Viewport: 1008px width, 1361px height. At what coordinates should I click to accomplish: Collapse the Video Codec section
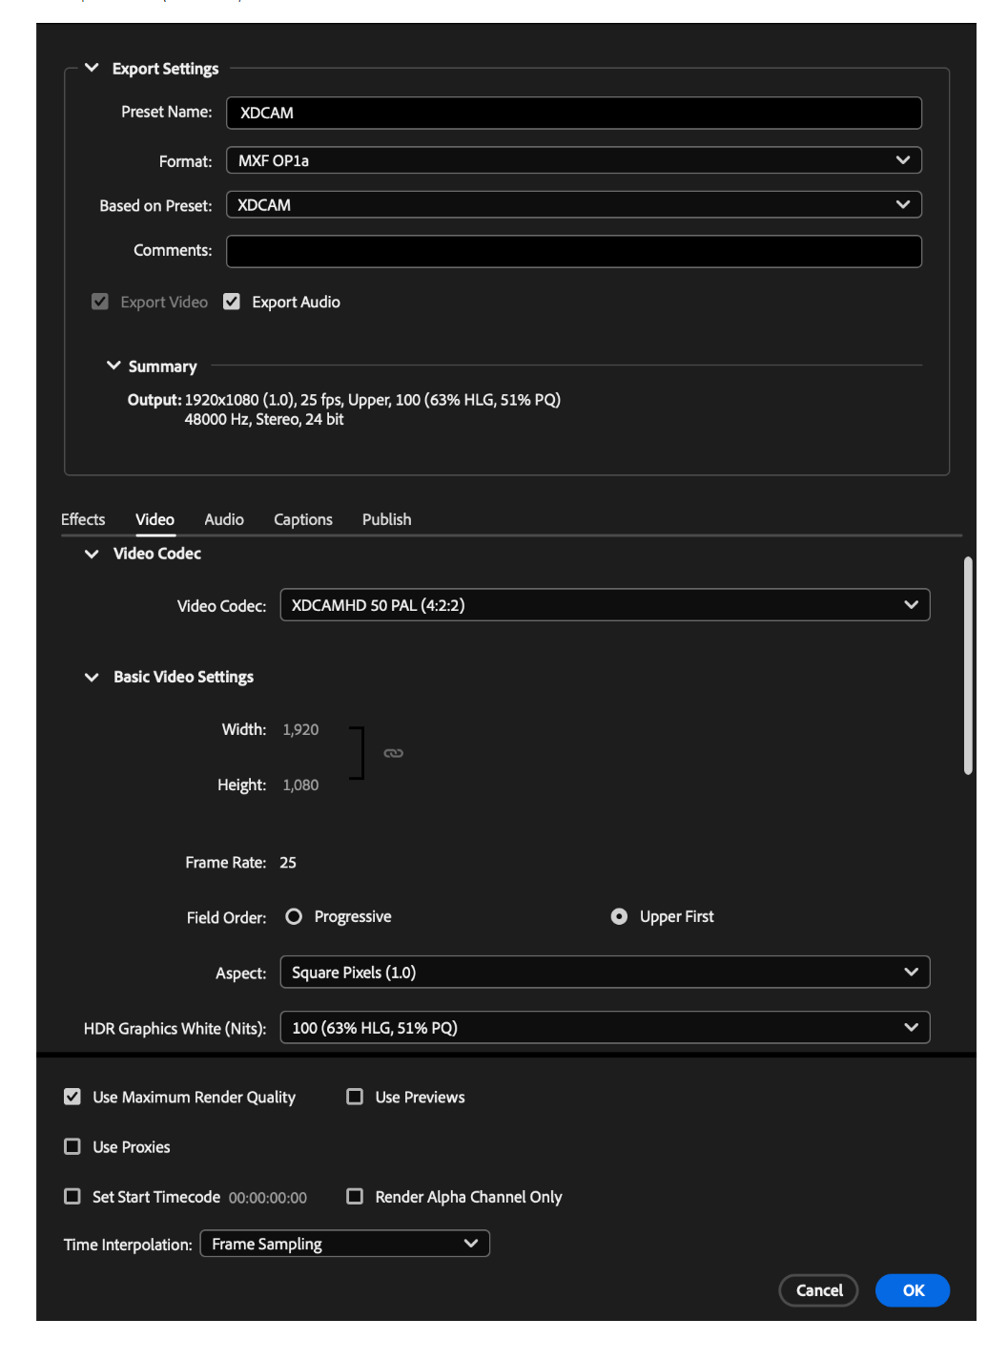click(92, 554)
